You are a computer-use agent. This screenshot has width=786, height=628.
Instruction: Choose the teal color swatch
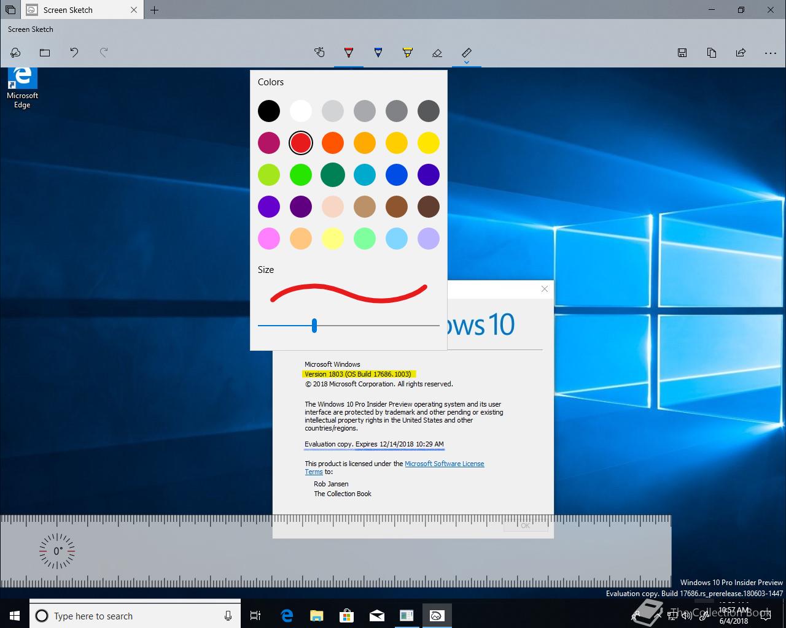pyautogui.click(x=365, y=175)
